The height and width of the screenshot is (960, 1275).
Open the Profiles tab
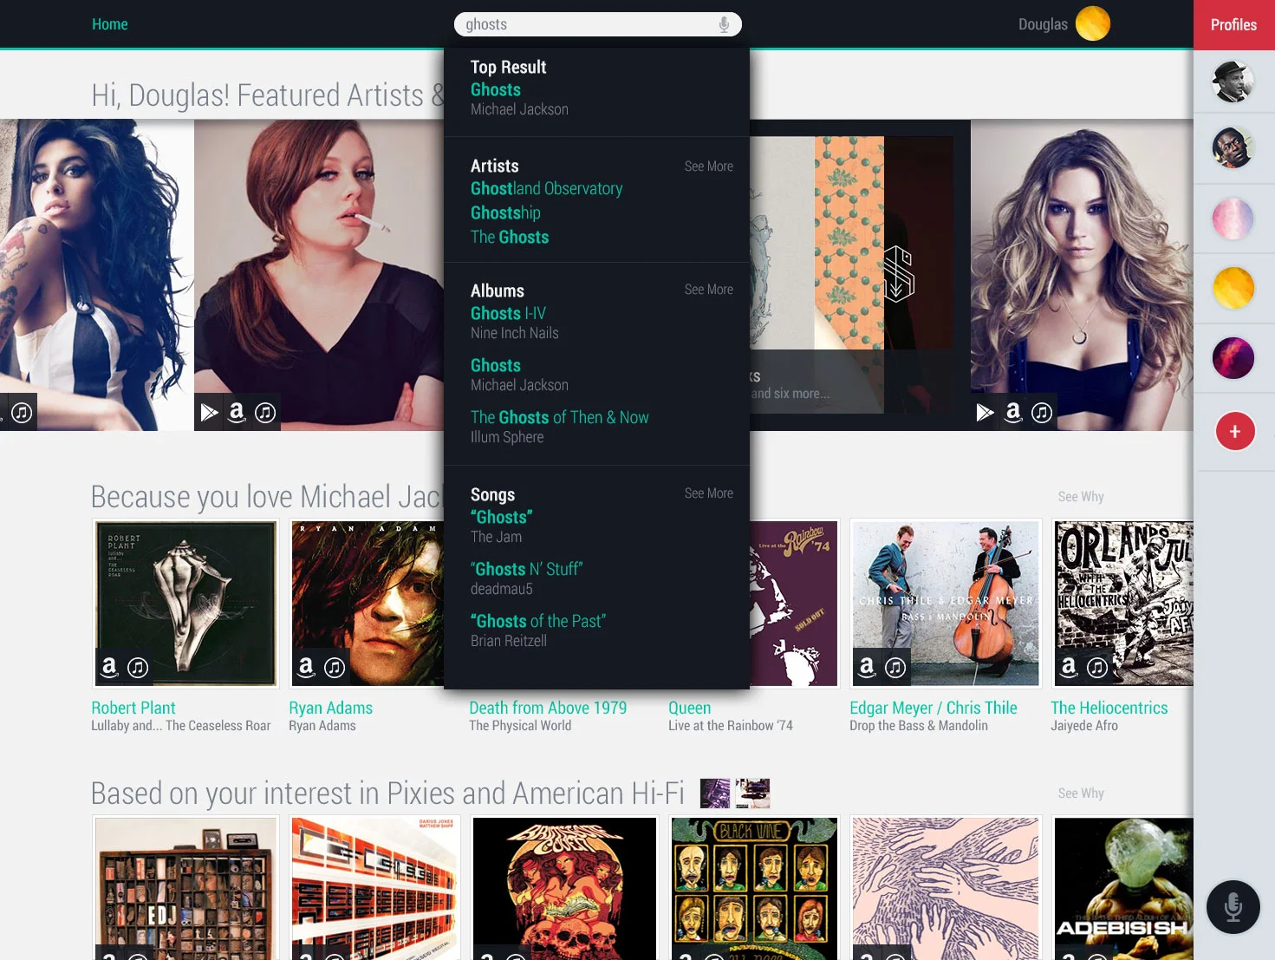coord(1233,24)
